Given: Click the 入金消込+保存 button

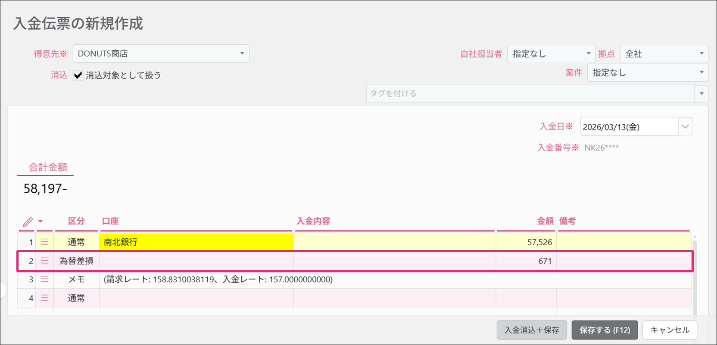Looking at the screenshot, I should [x=532, y=330].
